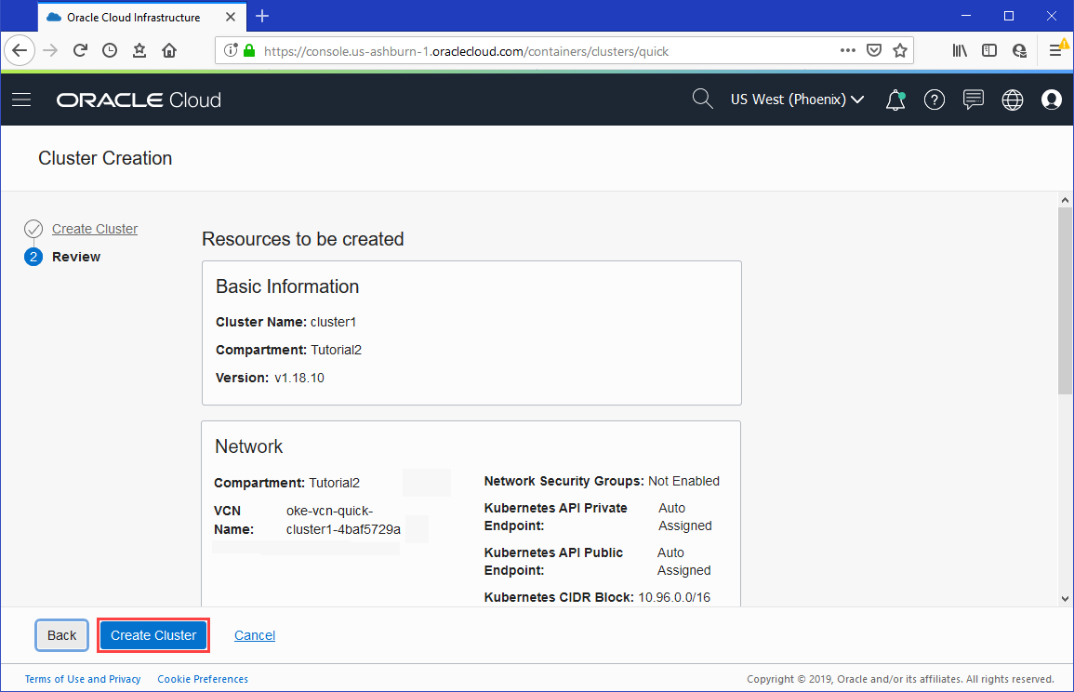Click the bookmarks star toolbar icon beside history
The height and width of the screenshot is (692, 1074).
[139, 51]
